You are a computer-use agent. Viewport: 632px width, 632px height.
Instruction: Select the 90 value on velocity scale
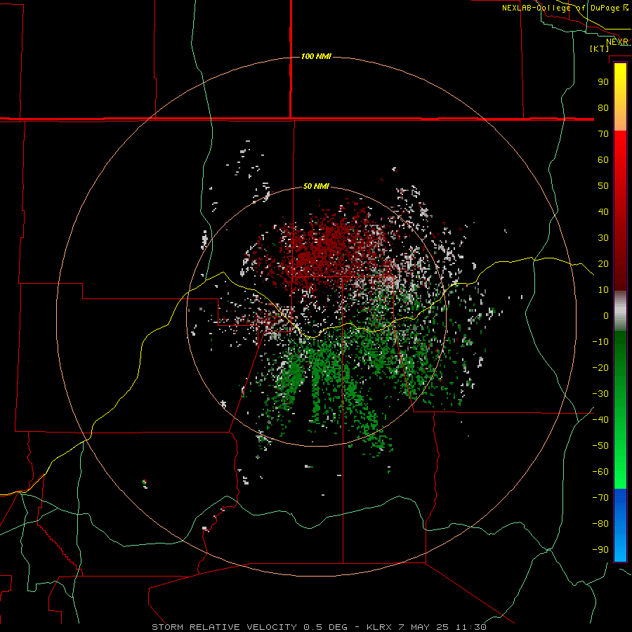tap(603, 82)
